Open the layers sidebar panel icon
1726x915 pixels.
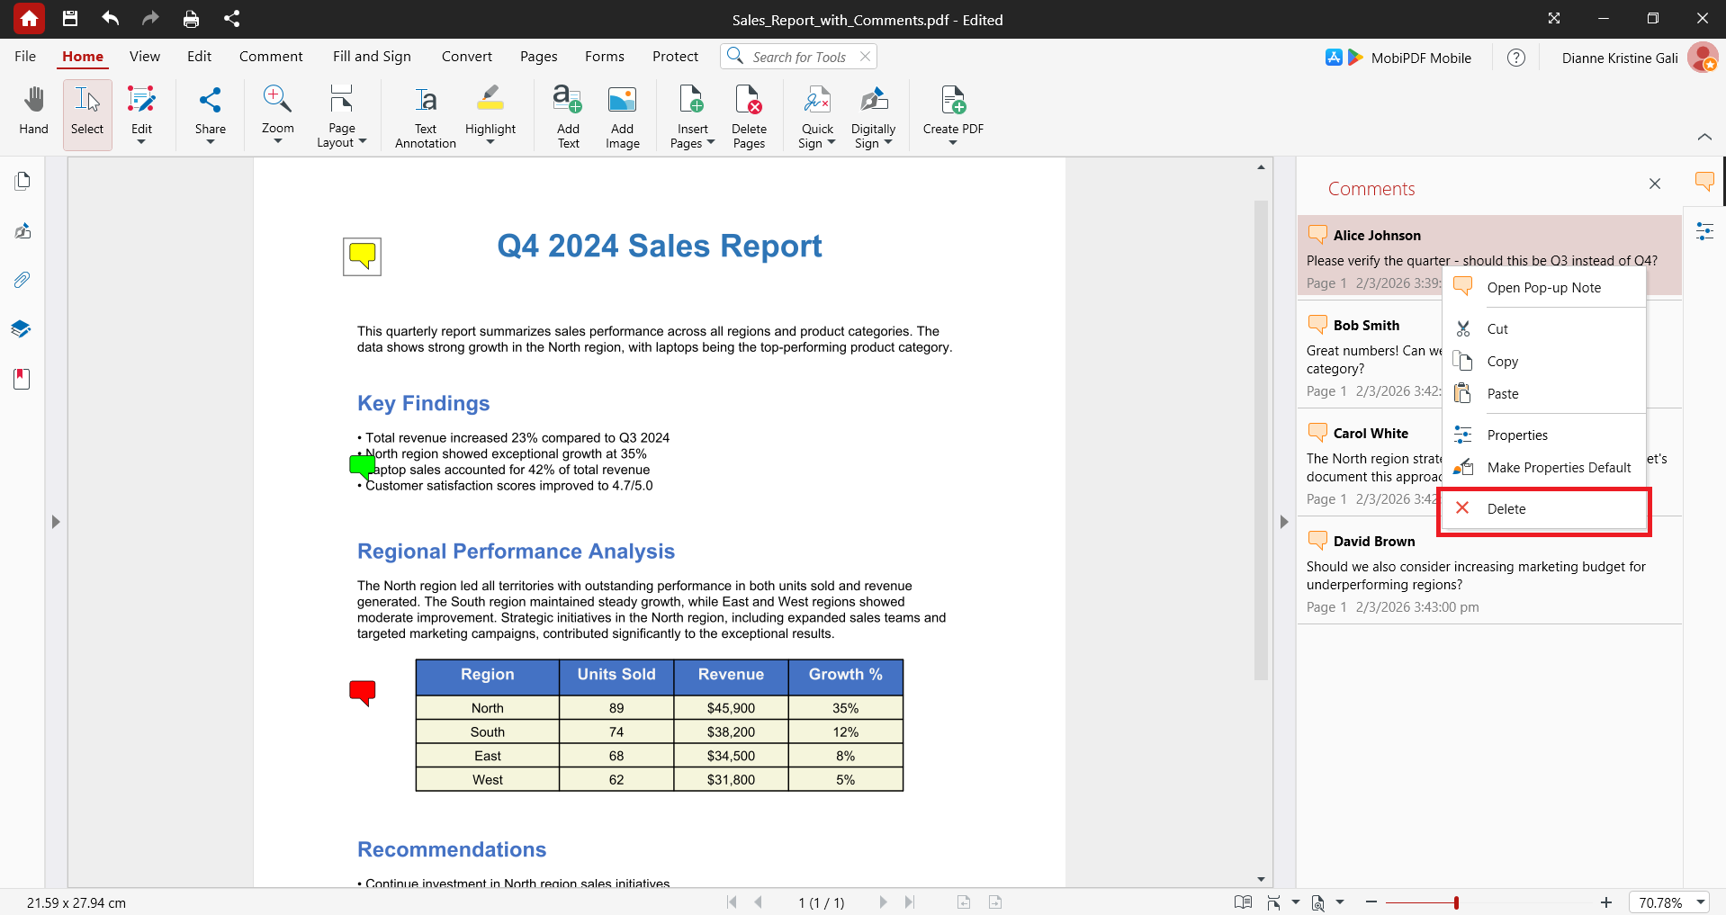click(x=22, y=328)
